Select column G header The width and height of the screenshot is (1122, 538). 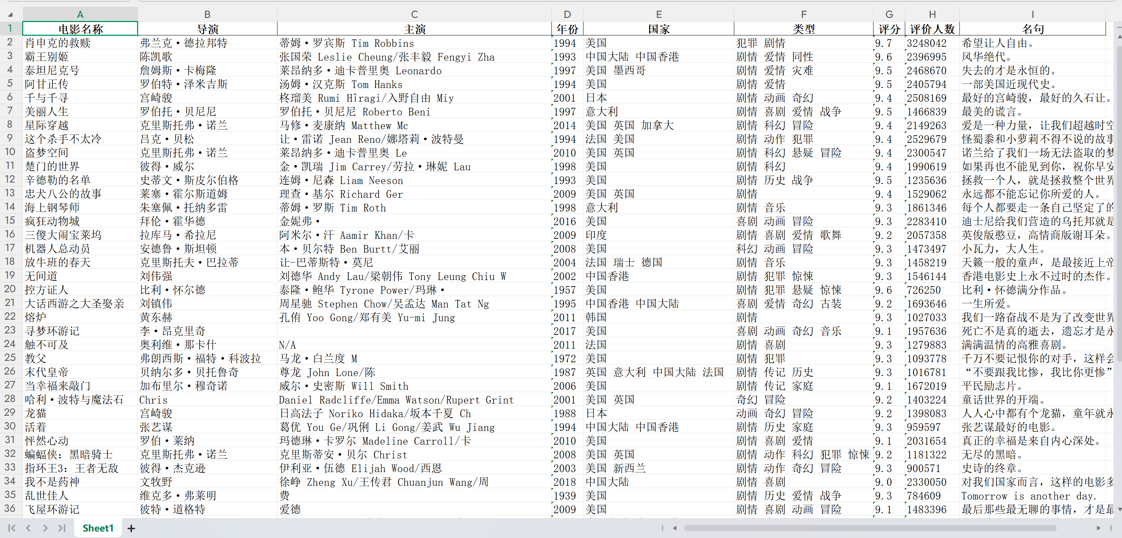(x=889, y=14)
